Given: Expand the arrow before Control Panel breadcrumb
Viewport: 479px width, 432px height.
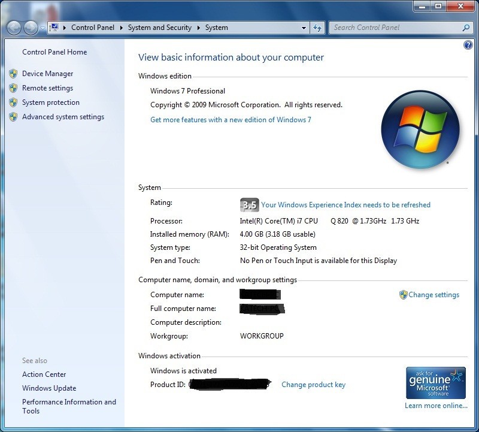Looking at the screenshot, I should pyautogui.click(x=65, y=28).
